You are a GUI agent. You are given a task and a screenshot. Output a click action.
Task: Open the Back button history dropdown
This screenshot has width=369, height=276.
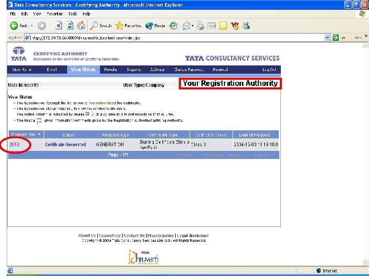[x=32, y=26]
